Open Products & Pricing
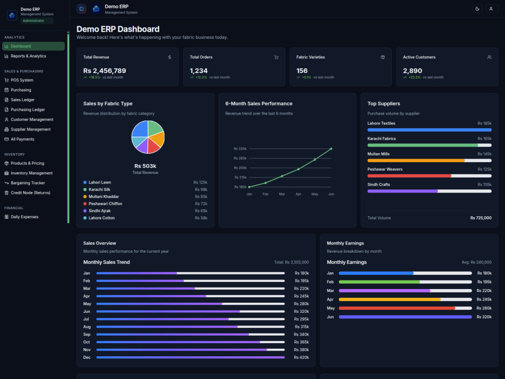Image resolution: width=505 pixels, height=379 pixels. pyautogui.click(x=33, y=163)
